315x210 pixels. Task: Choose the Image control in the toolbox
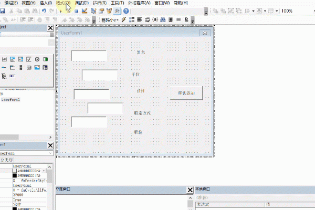[37, 68]
